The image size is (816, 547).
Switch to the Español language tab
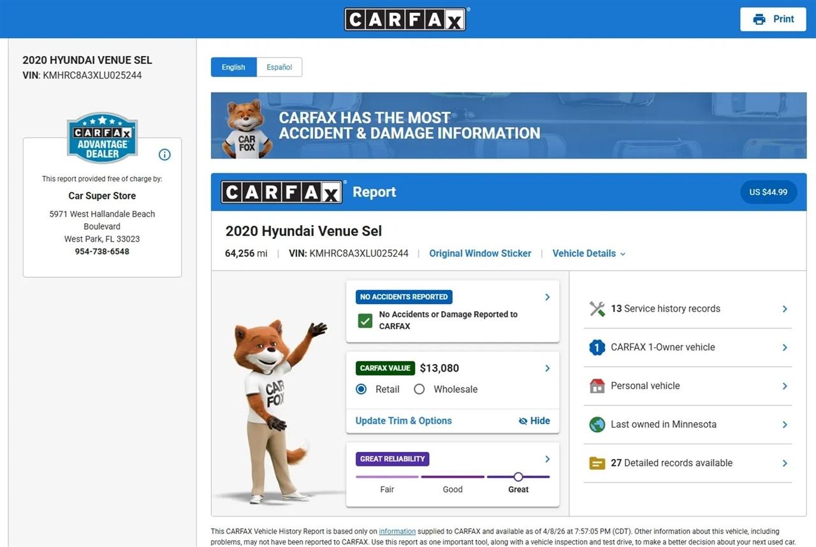[x=279, y=67]
